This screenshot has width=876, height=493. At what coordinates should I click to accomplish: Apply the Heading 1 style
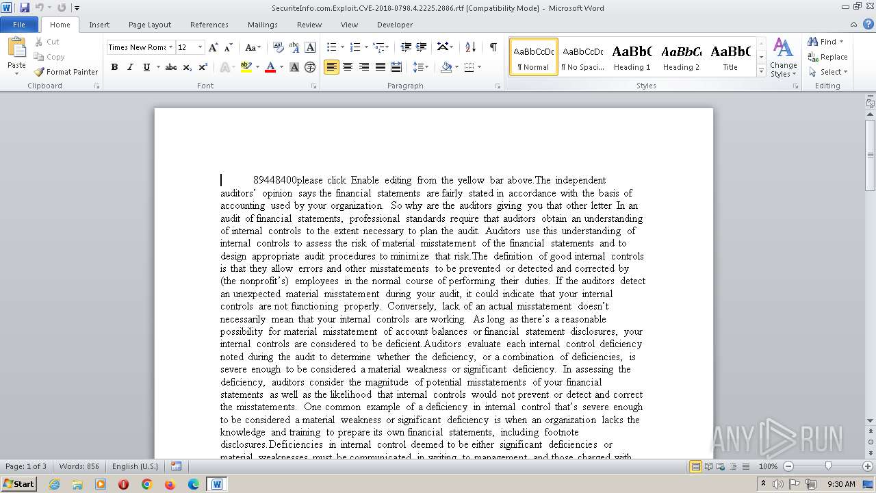632,57
